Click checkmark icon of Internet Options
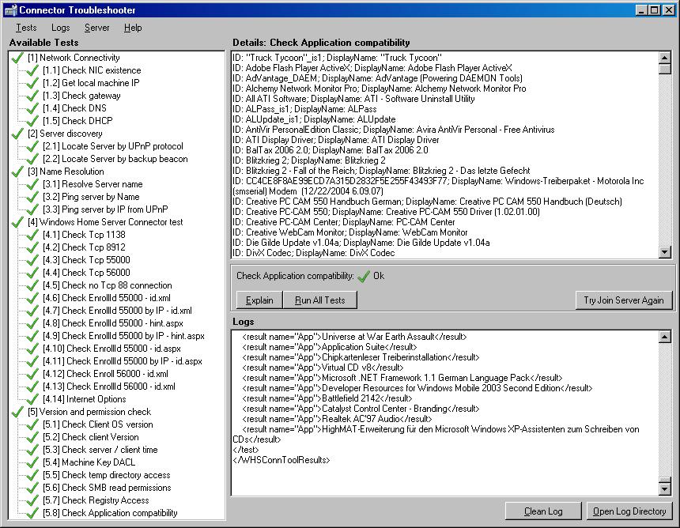Viewport: 680px width, 528px height. click(32, 399)
